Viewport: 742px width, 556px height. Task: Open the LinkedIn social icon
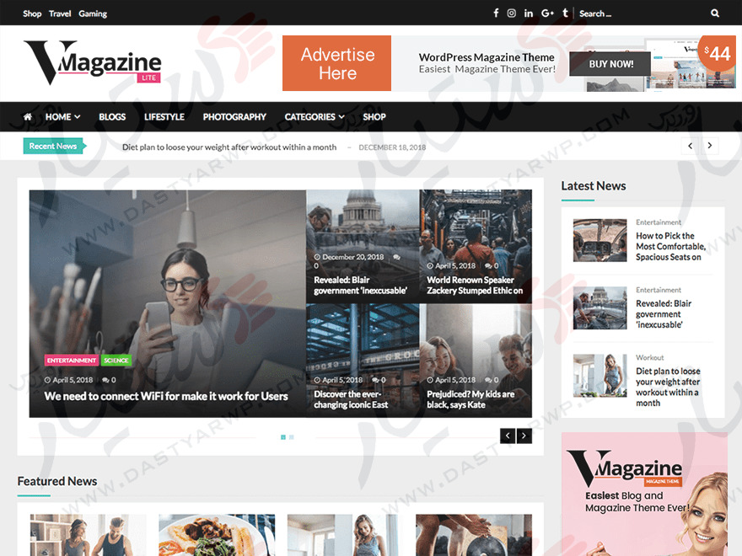(529, 13)
